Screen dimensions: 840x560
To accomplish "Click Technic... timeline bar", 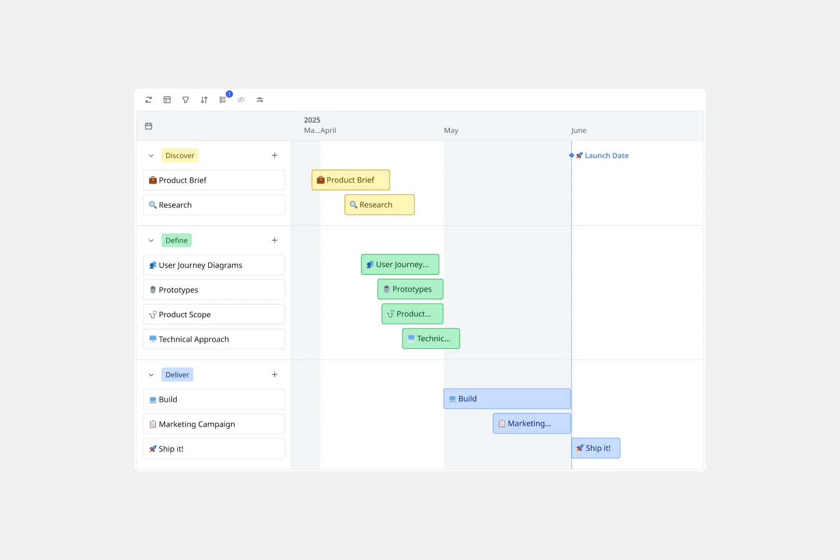I will coord(431,338).
